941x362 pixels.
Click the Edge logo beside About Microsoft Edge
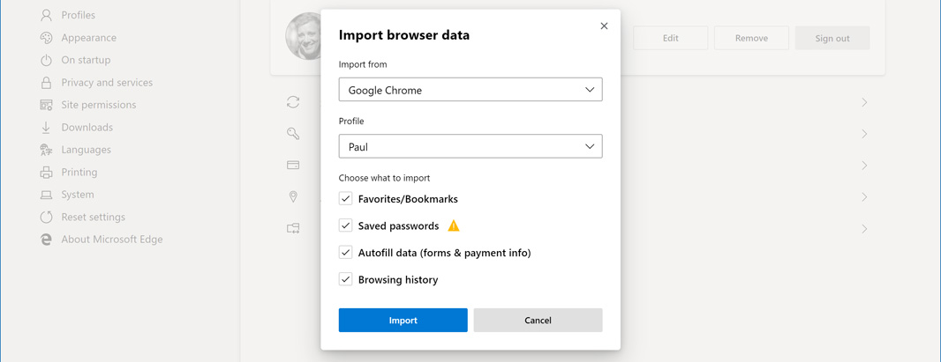[x=46, y=240]
